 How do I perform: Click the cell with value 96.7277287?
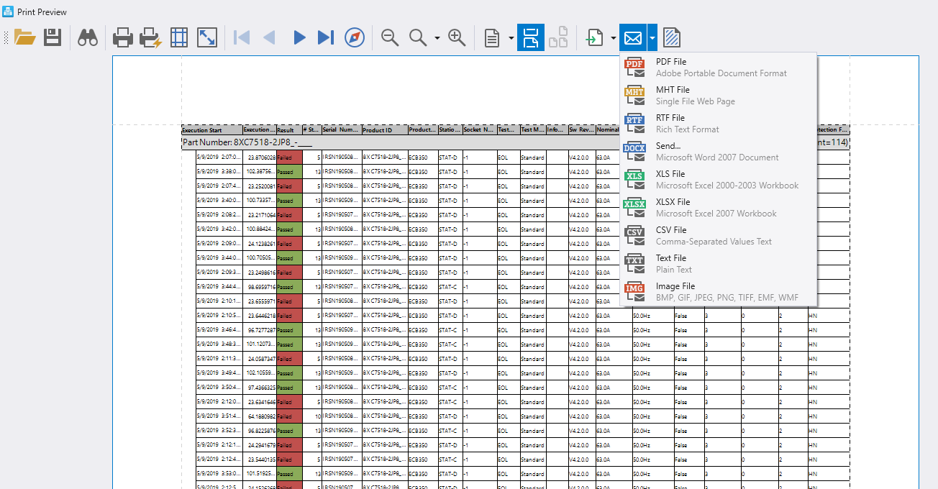[260, 329]
